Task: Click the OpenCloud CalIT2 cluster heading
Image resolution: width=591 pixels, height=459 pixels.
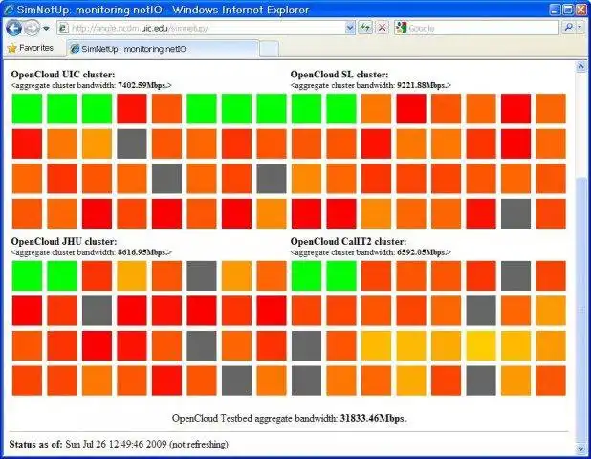Action: (x=349, y=241)
